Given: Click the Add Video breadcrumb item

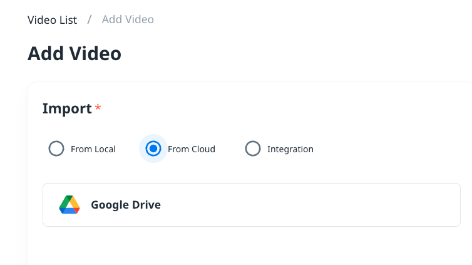Looking at the screenshot, I should click(x=128, y=20).
